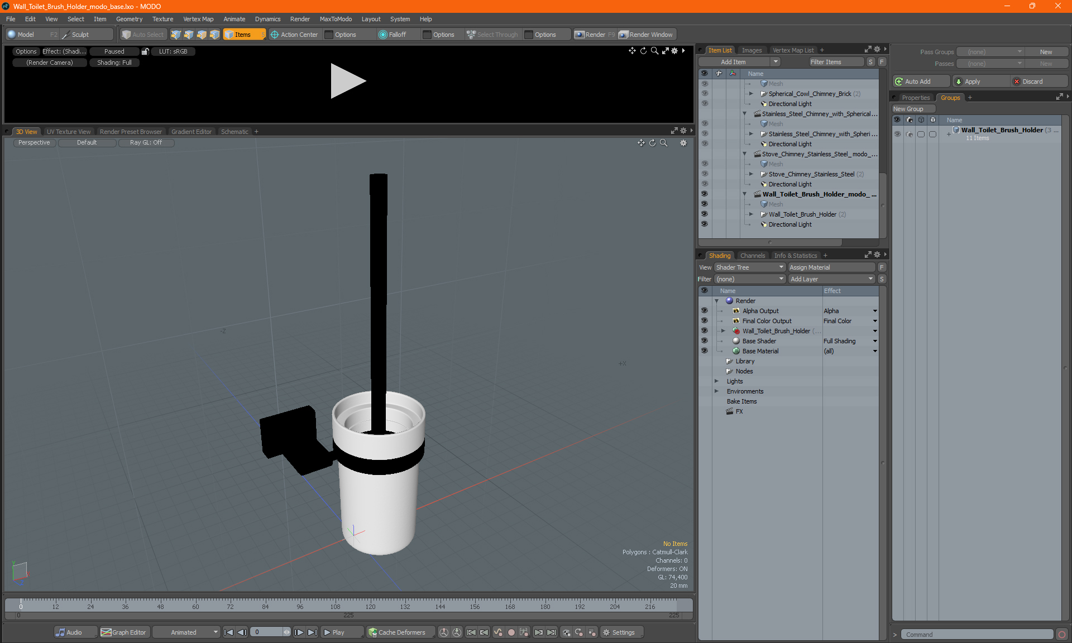Open Add Item dropdown
Viewport: 1072px width, 643px height.
[x=739, y=62]
